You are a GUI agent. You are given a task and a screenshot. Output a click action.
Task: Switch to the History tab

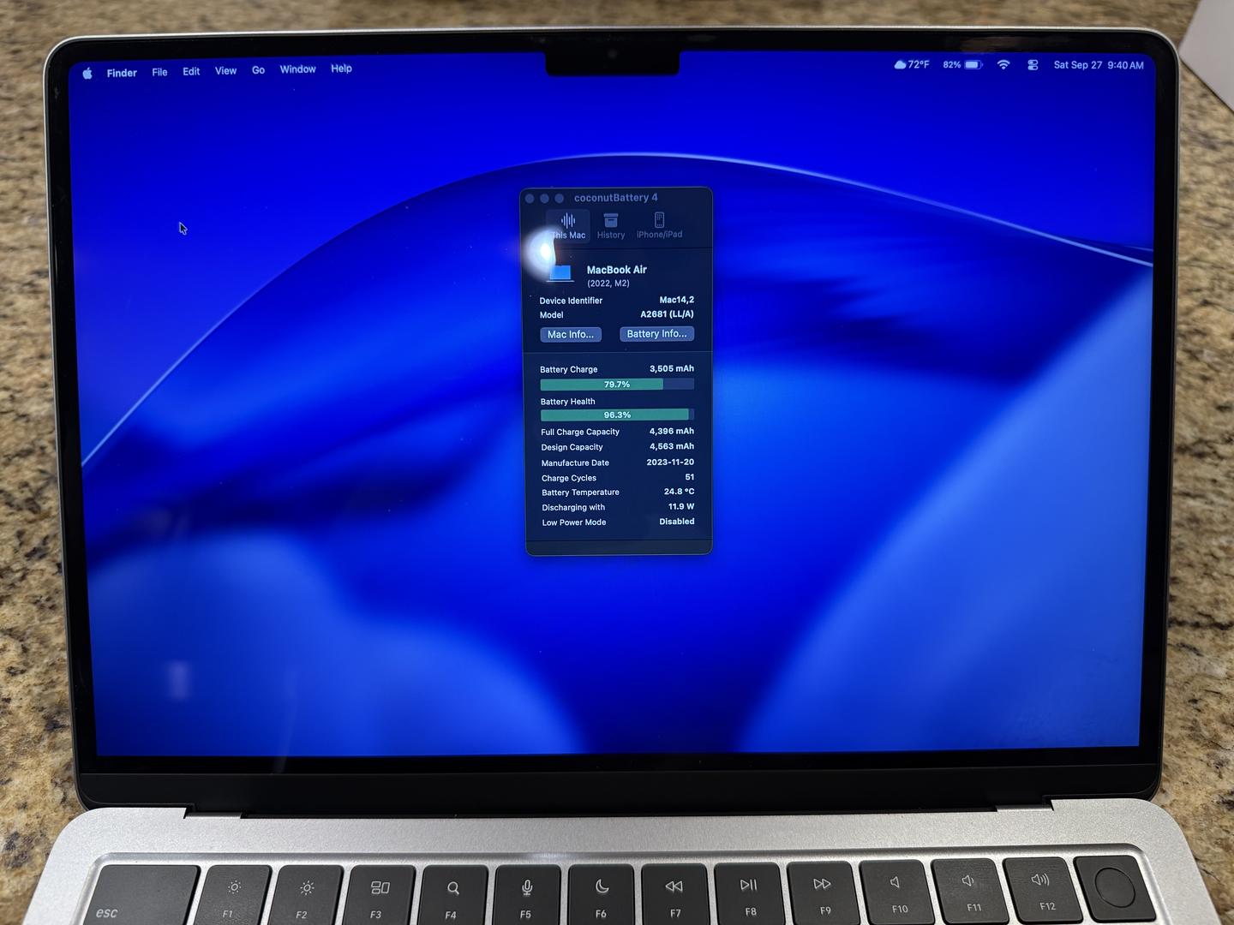611,227
